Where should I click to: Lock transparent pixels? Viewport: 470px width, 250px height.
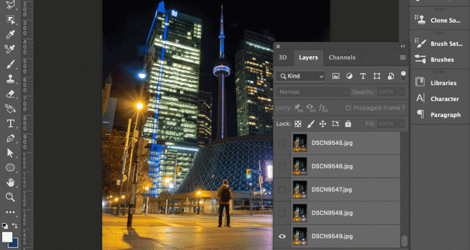298,124
